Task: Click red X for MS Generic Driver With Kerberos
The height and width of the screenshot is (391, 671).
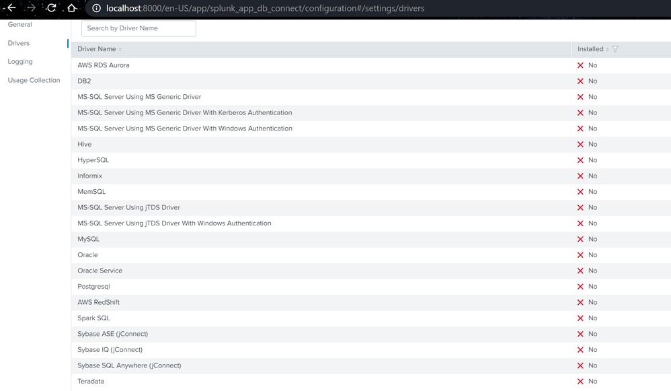Action: pyautogui.click(x=580, y=113)
